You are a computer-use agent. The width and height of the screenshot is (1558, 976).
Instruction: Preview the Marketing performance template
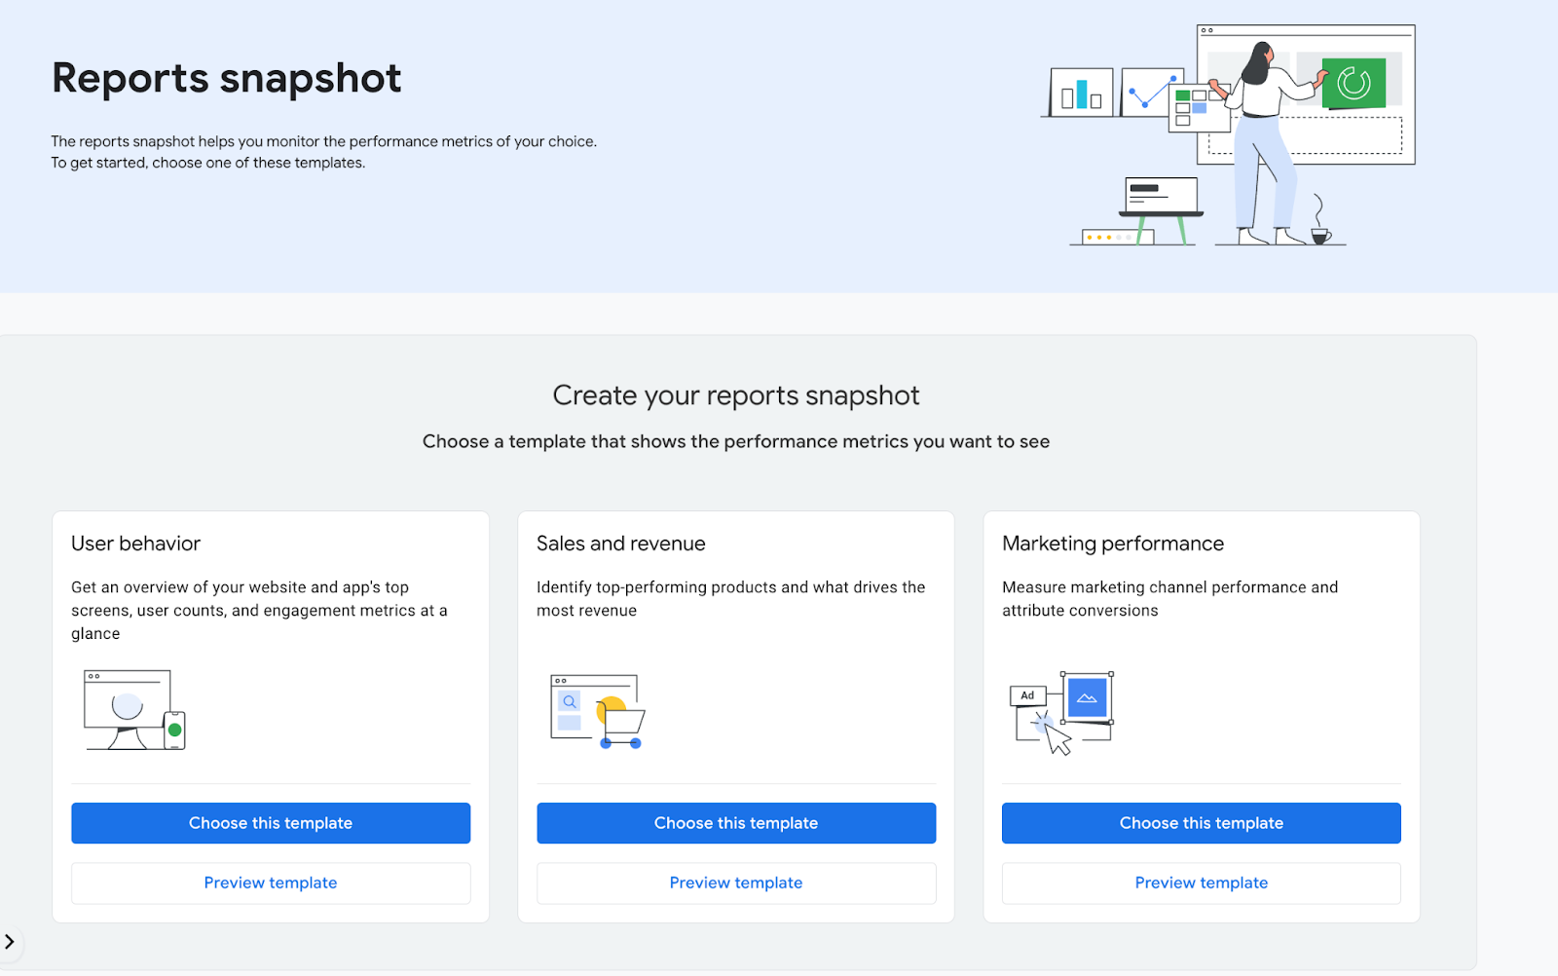pos(1201,882)
